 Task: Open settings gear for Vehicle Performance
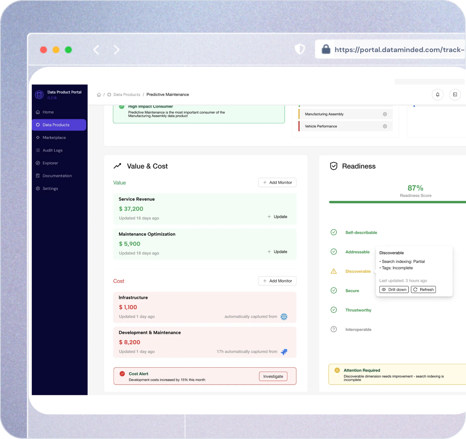[x=385, y=126]
